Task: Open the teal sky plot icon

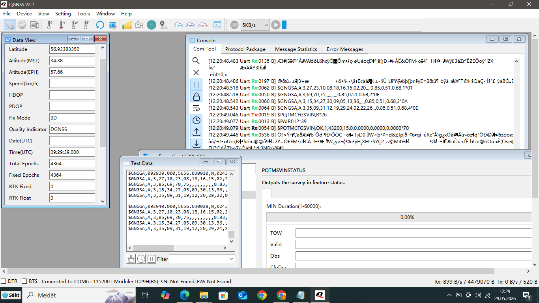Action: tap(152, 25)
